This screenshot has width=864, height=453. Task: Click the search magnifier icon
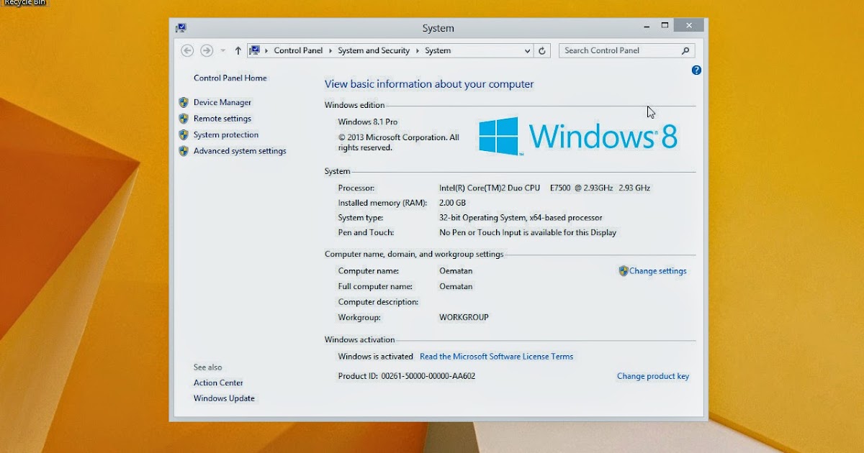pos(685,50)
